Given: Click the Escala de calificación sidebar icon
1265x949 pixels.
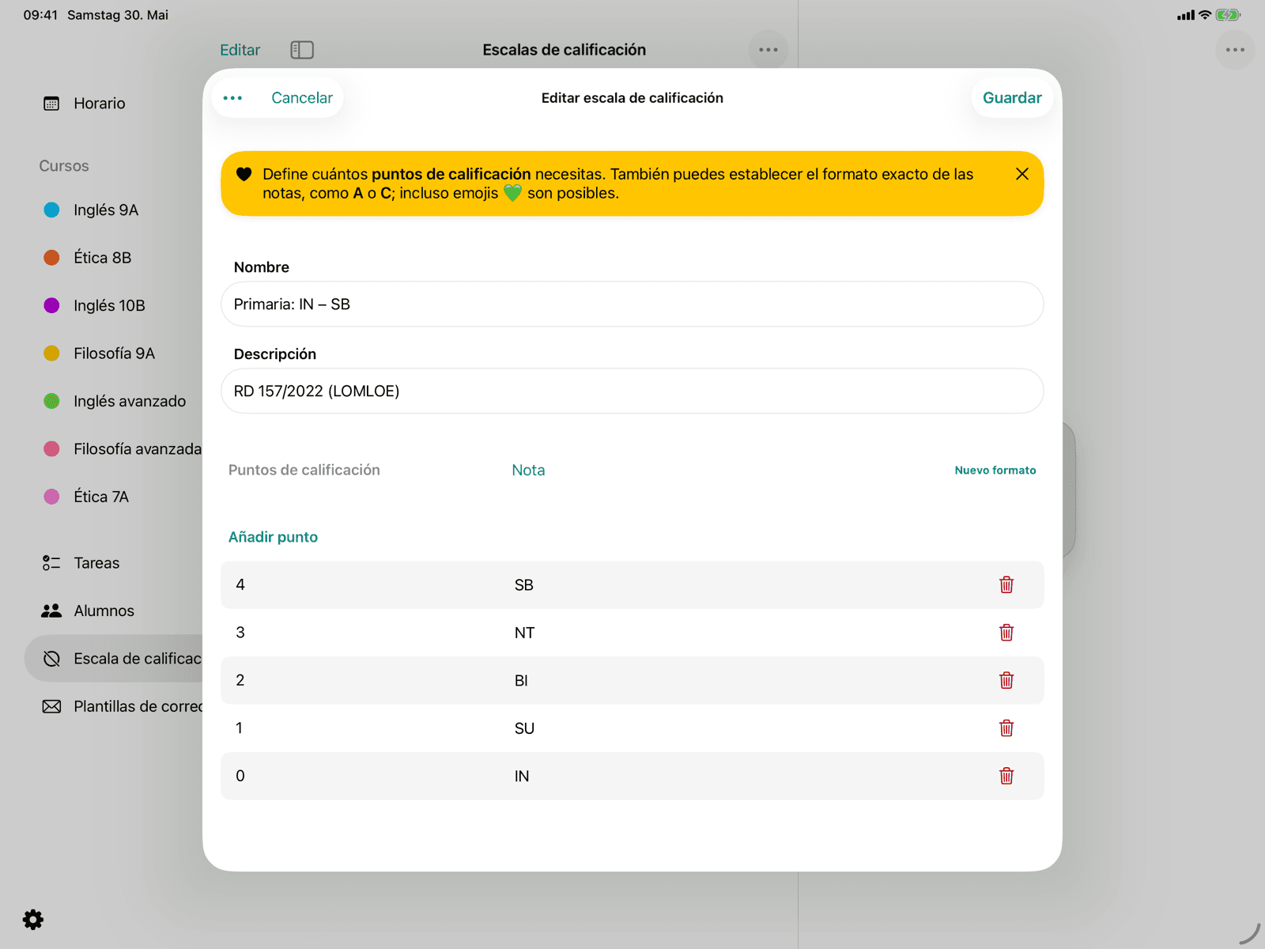Looking at the screenshot, I should [x=51, y=659].
